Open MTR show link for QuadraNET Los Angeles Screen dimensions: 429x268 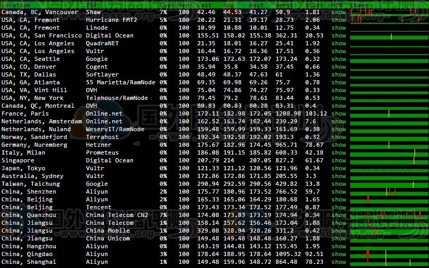pos(338,43)
